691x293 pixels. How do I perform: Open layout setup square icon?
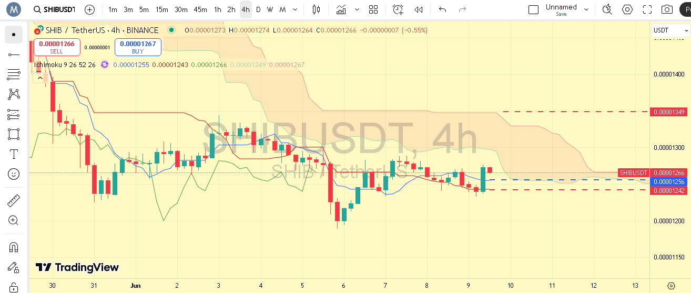point(533,9)
